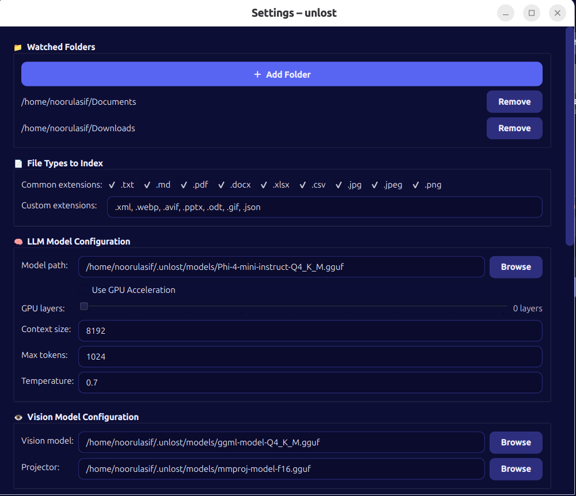Disable the .xlsx extension checkbox
The width and height of the screenshot is (576, 496).
tap(264, 185)
